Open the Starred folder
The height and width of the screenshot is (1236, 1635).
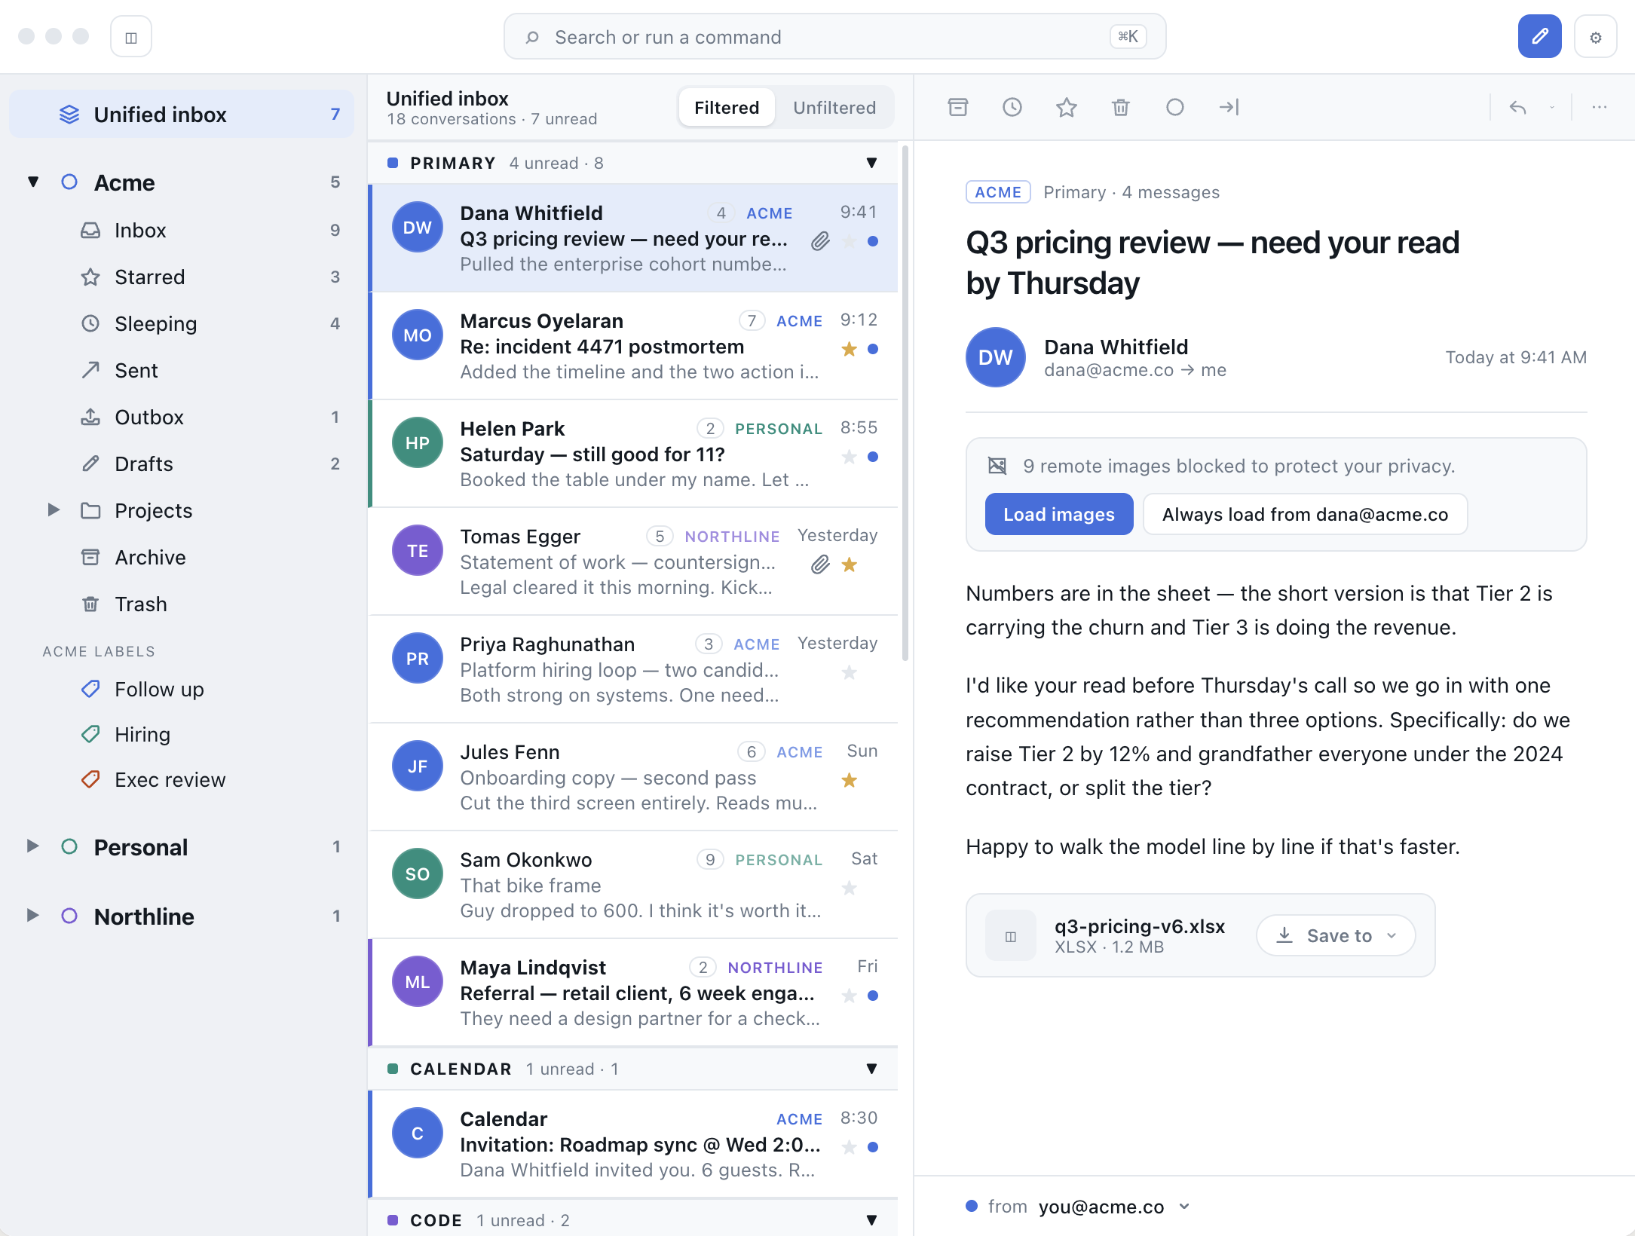[x=181, y=277]
